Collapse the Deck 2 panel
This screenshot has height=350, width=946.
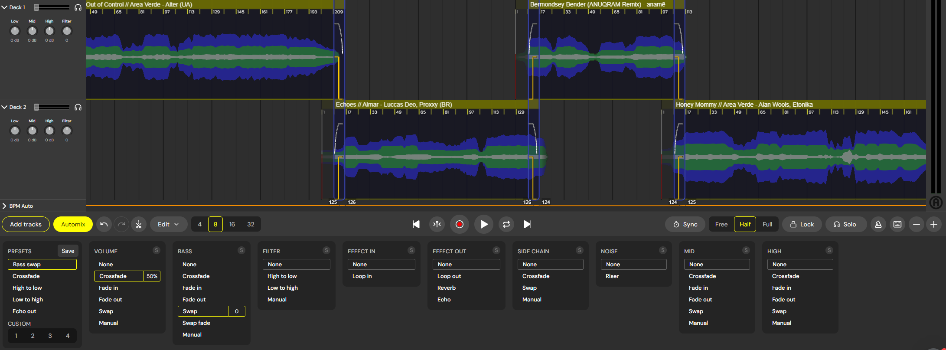[5, 107]
